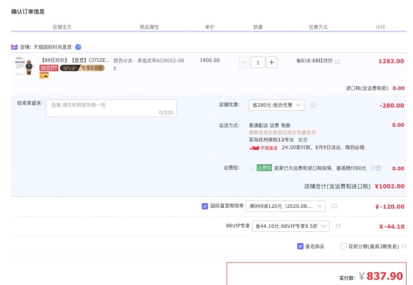Enable the 花呗分期 checkbox
The width and height of the screenshot is (413, 285).
click(343, 246)
